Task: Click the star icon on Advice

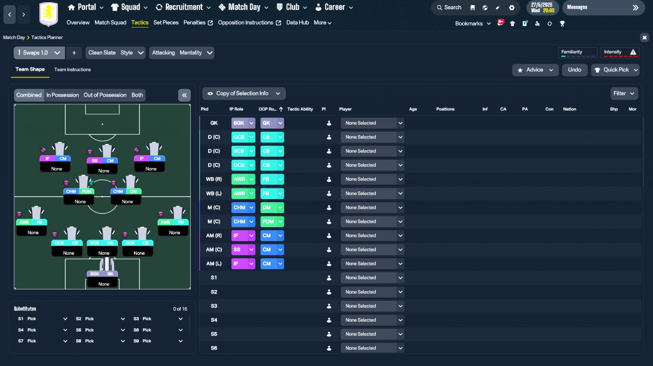Action: pyautogui.click(x=520, y=70)
